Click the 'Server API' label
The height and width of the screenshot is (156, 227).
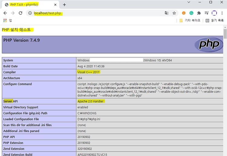click(10, 101)
